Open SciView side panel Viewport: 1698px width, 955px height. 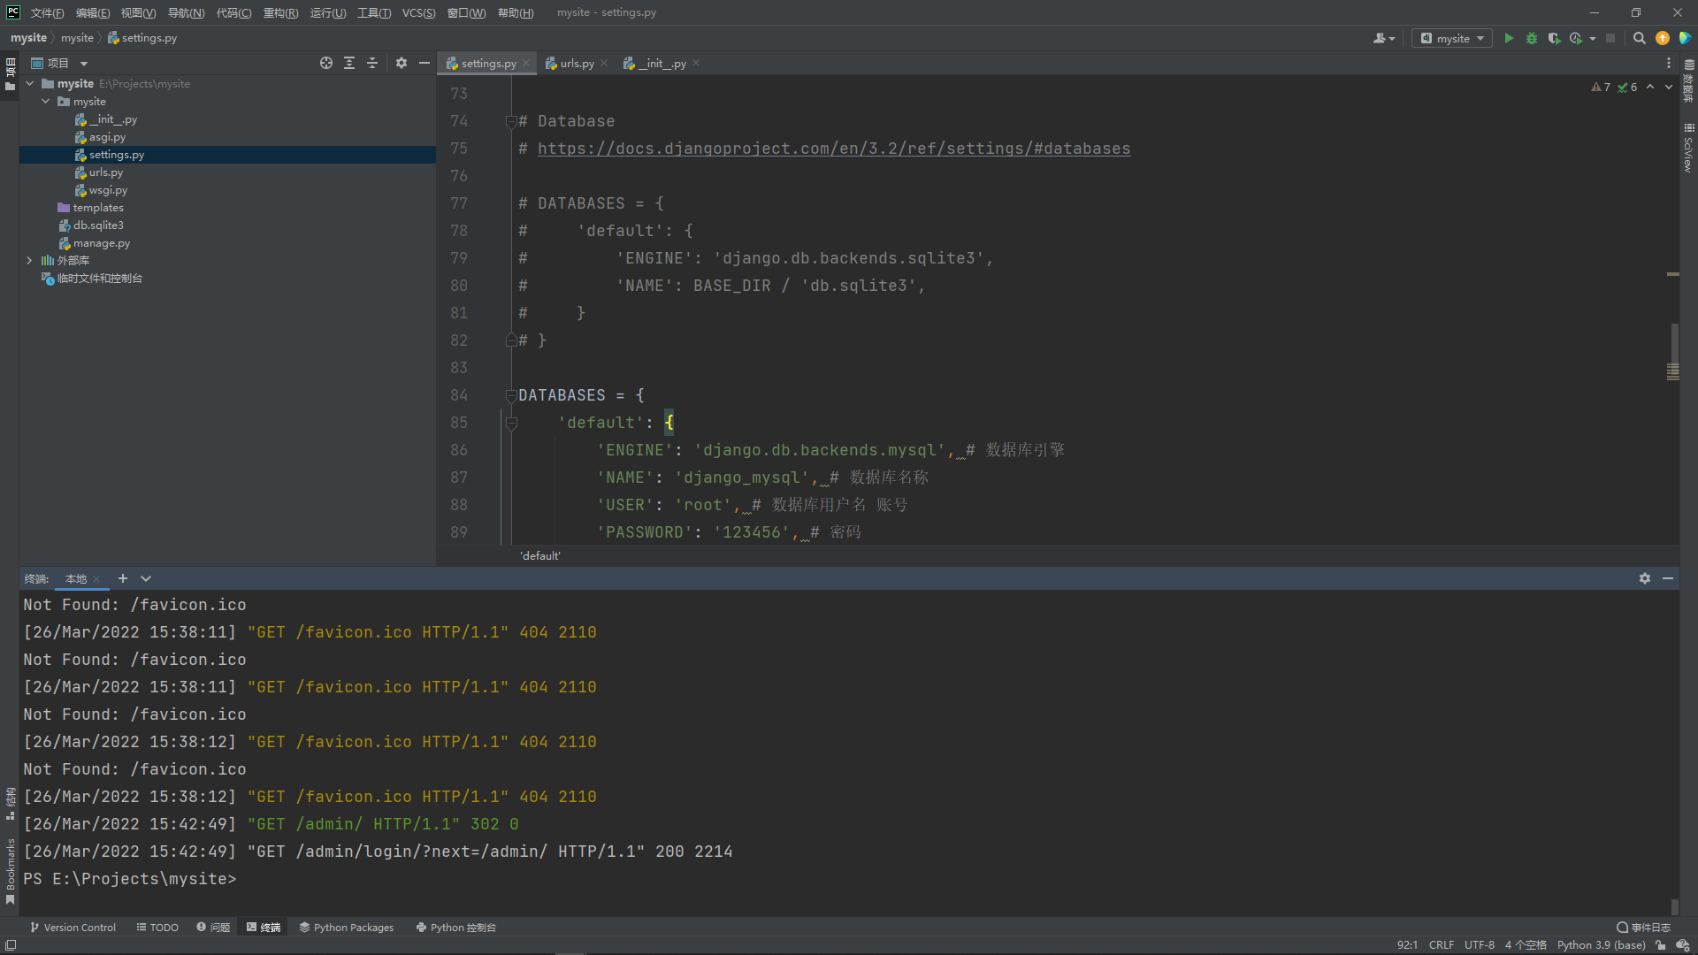click(1688, 147)
